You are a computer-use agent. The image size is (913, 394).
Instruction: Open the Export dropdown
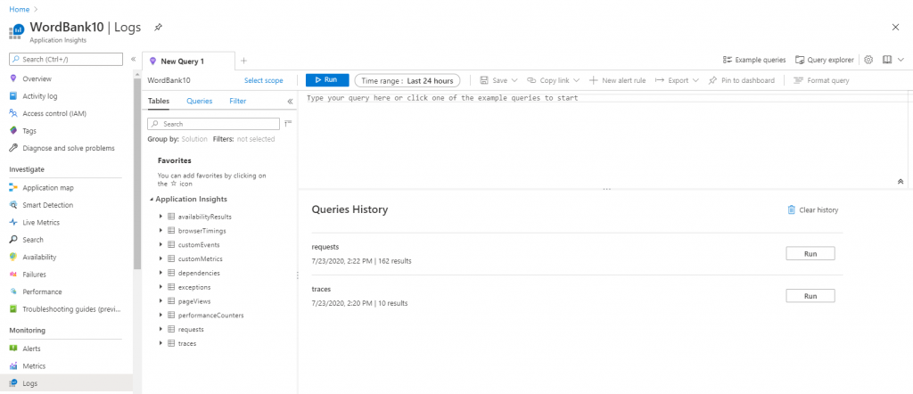(x=678, y=80)
